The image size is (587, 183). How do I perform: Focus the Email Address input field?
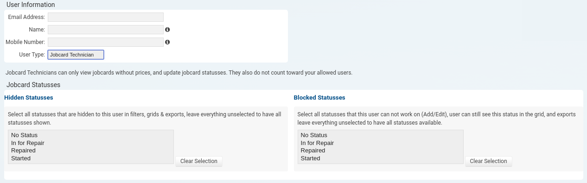point(106,17)
